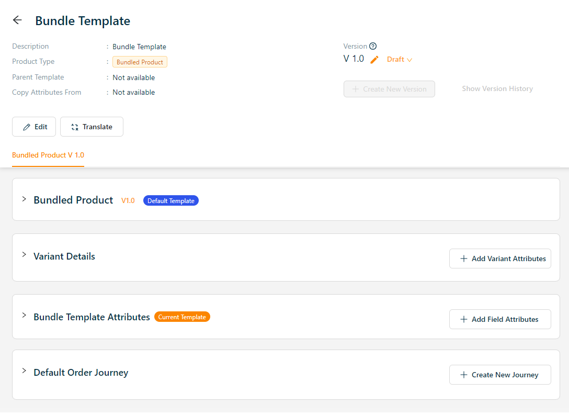Image resolution: width=569 pixels, height=415 pixels.
Task: Click plus icon in Add Variant Attributes
Action: pyautogui.click(x=463, y=259)
